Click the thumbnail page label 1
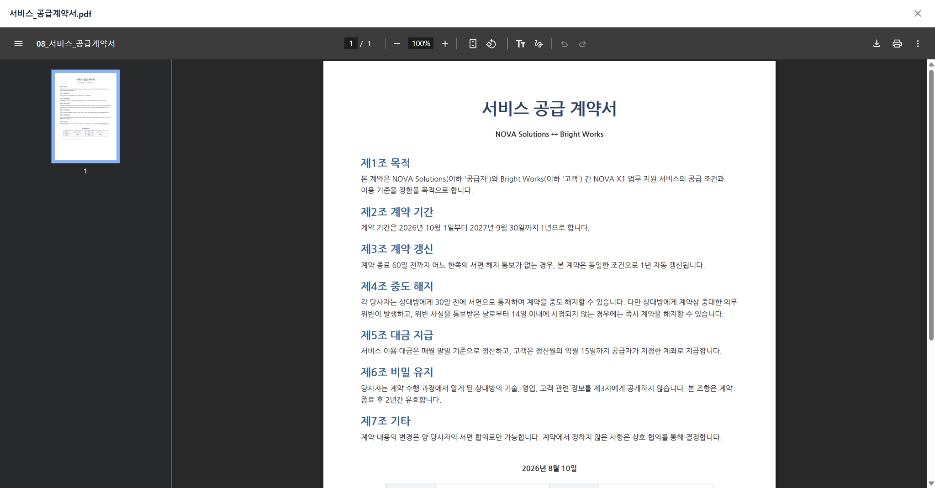This screenshot has width=935, height=488. pos(85,171)
